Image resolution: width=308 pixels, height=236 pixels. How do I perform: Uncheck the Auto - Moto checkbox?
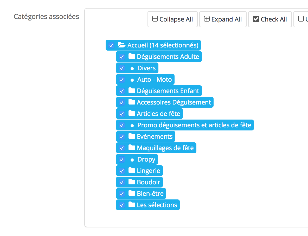[121, 80]
